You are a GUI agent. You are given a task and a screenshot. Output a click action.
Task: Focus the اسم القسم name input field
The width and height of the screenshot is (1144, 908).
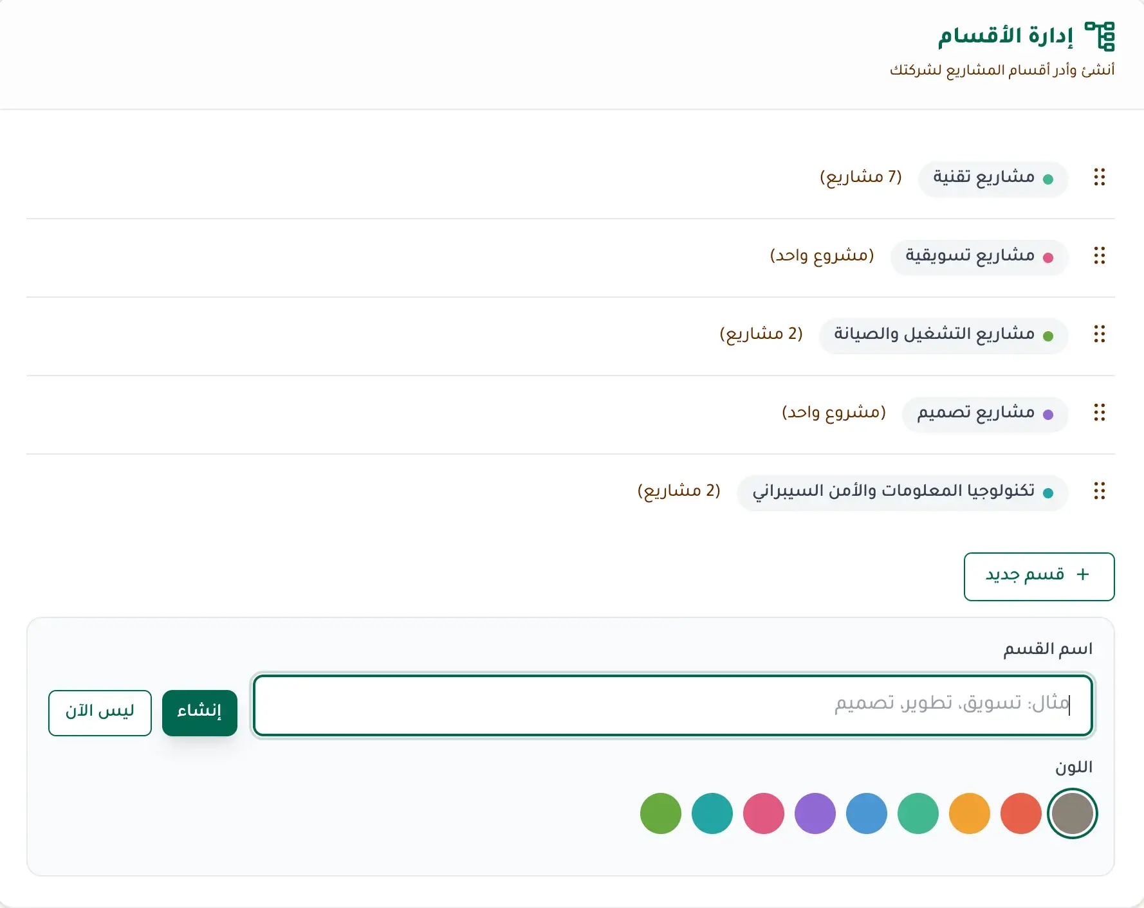(673, 705)
